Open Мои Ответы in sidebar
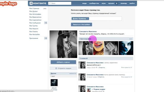This screenshot has height=92, width=164. coord(34,31)
